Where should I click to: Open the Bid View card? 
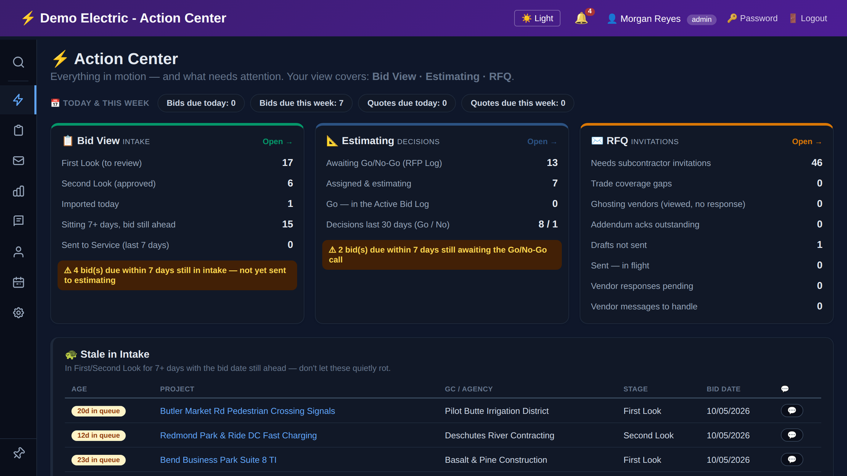coord(278,142)
